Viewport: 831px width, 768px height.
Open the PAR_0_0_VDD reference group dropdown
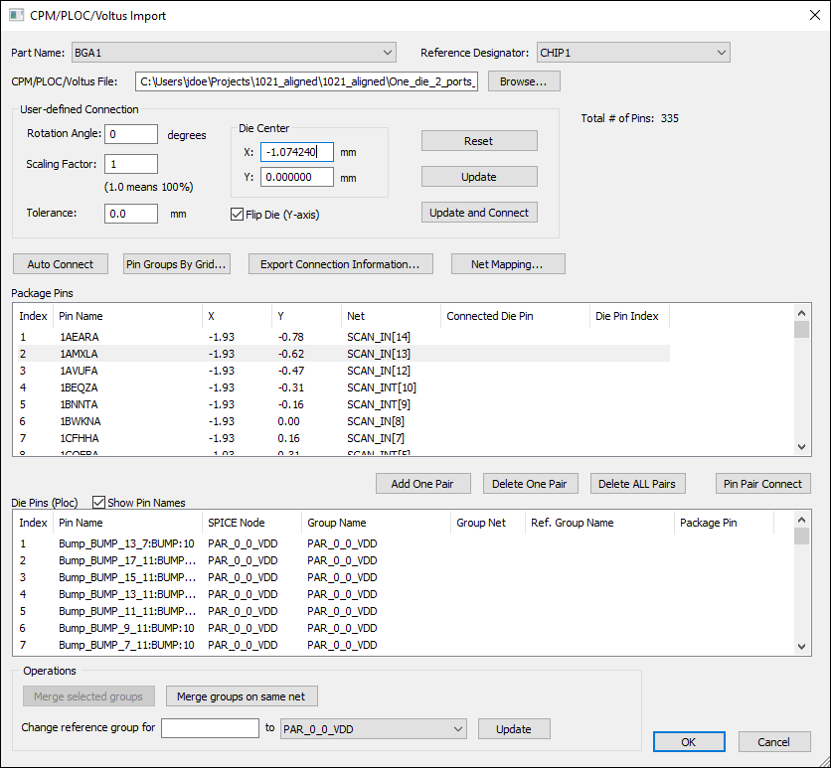(374, 729)
